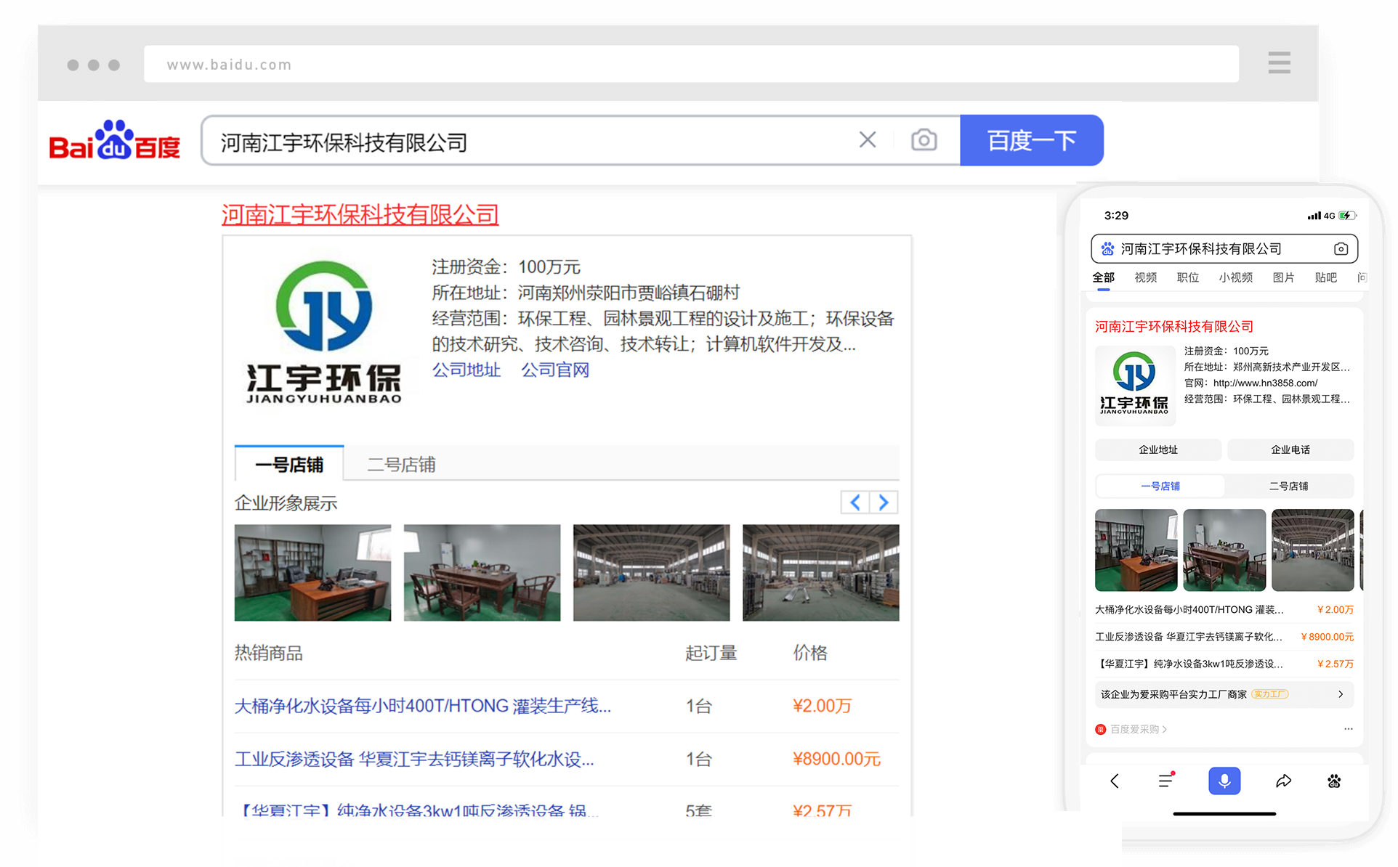The height and width of the screenshot is (867, 1398).
Task: Open the 百度爱采购 source link
Action: click(x=1131, y=729)
